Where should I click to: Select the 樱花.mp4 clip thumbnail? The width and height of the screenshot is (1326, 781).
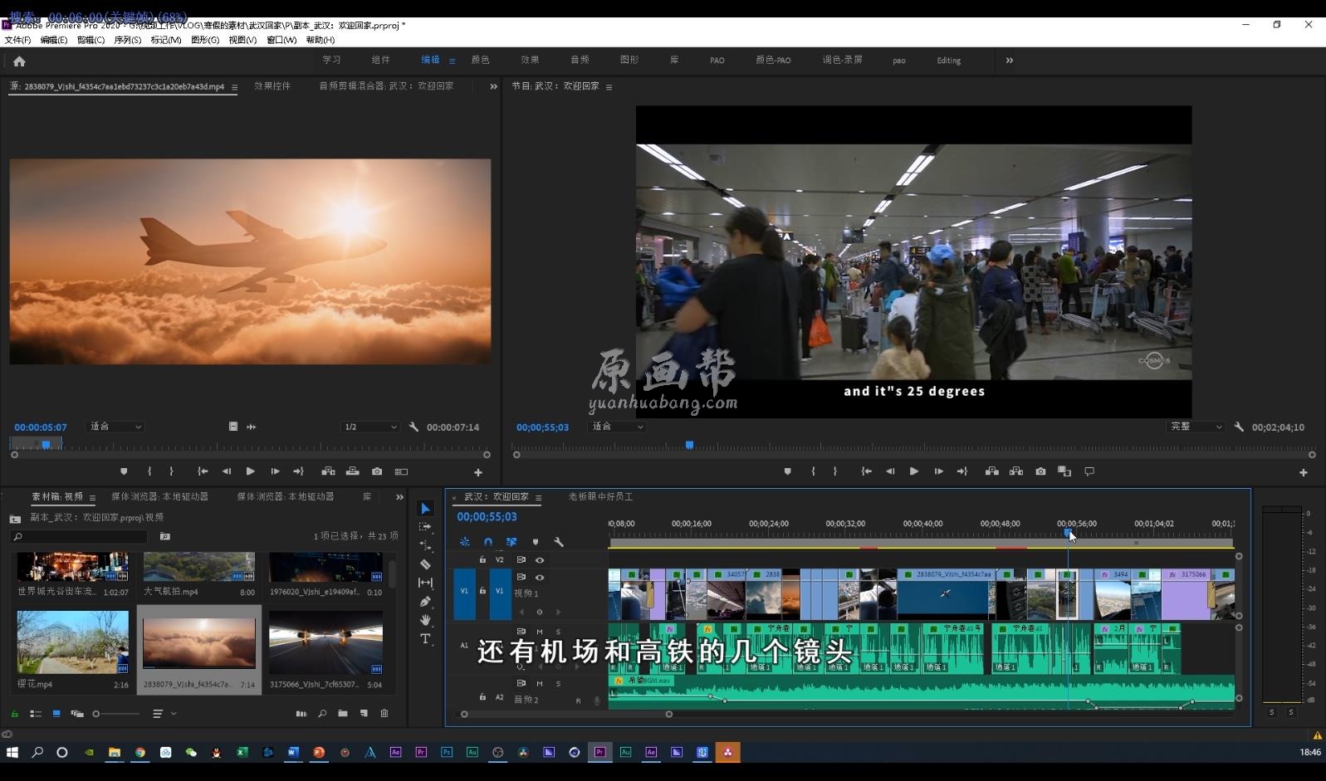[73, 642]
